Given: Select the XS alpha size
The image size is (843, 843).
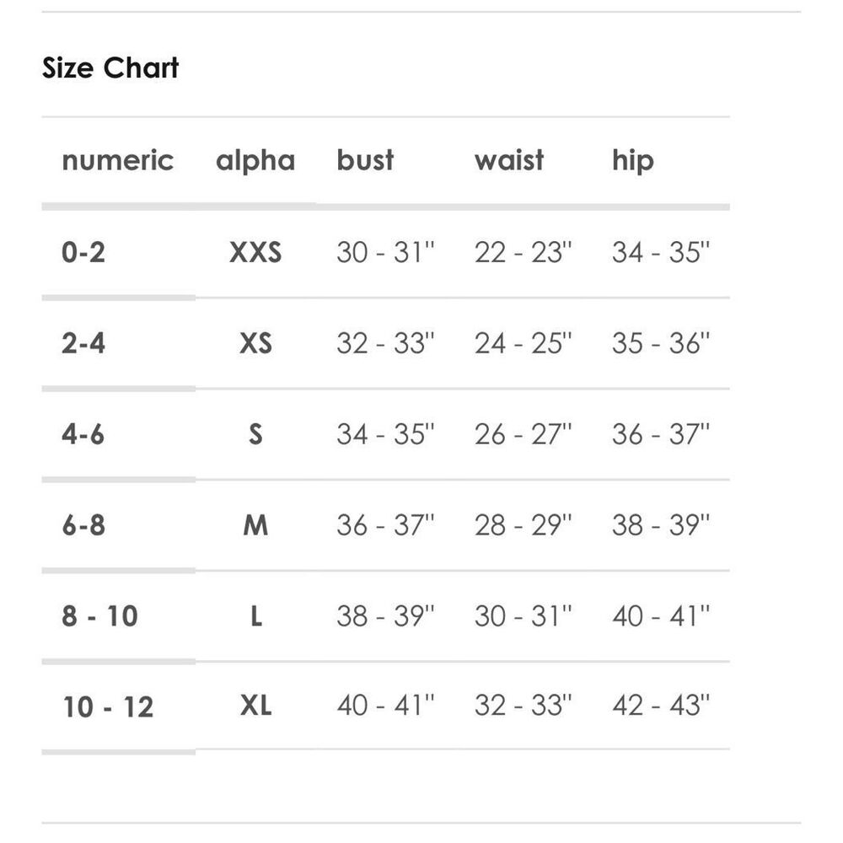Looking at the screenshot, I should (x=255, y=343).
